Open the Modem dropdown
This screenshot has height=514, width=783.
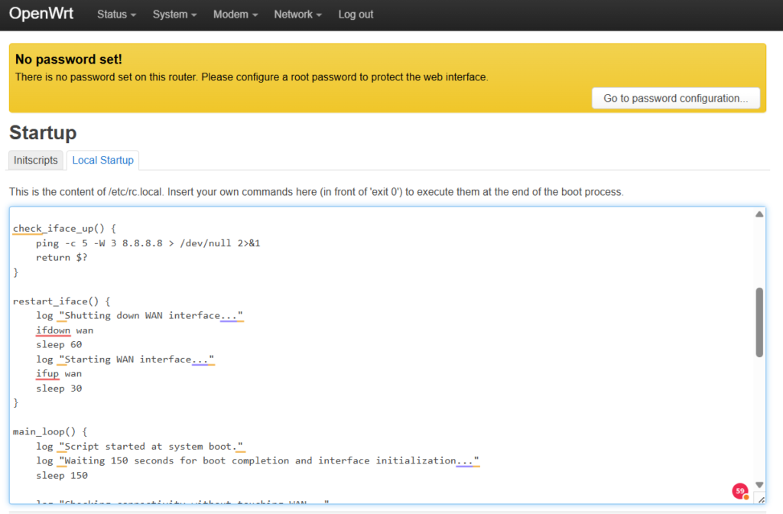coord(235,15)
